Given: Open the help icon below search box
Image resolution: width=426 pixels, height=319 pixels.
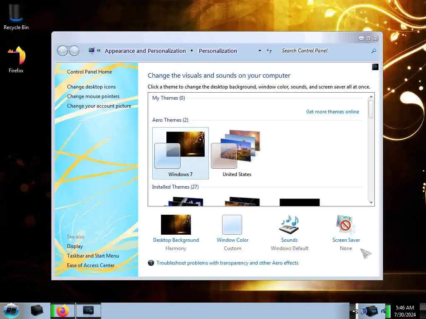Looking at the screenshot, I should [x=375, y=67].
